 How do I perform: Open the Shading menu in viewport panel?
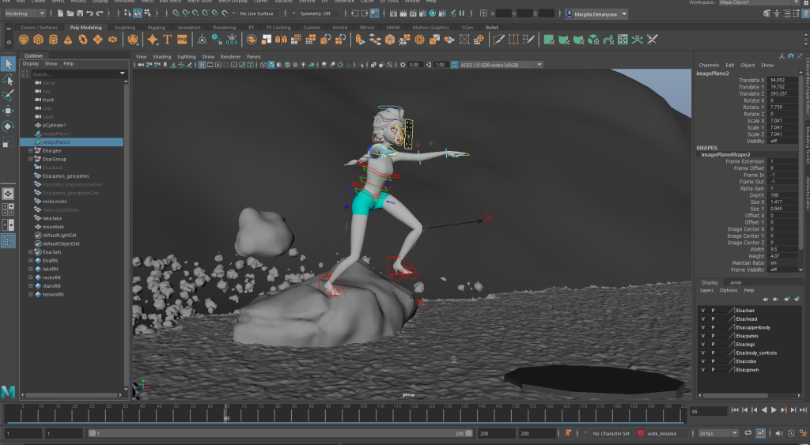coord(161,57)
